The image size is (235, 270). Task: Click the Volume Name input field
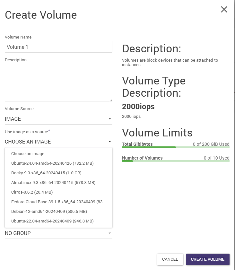[x=58, y=47]
